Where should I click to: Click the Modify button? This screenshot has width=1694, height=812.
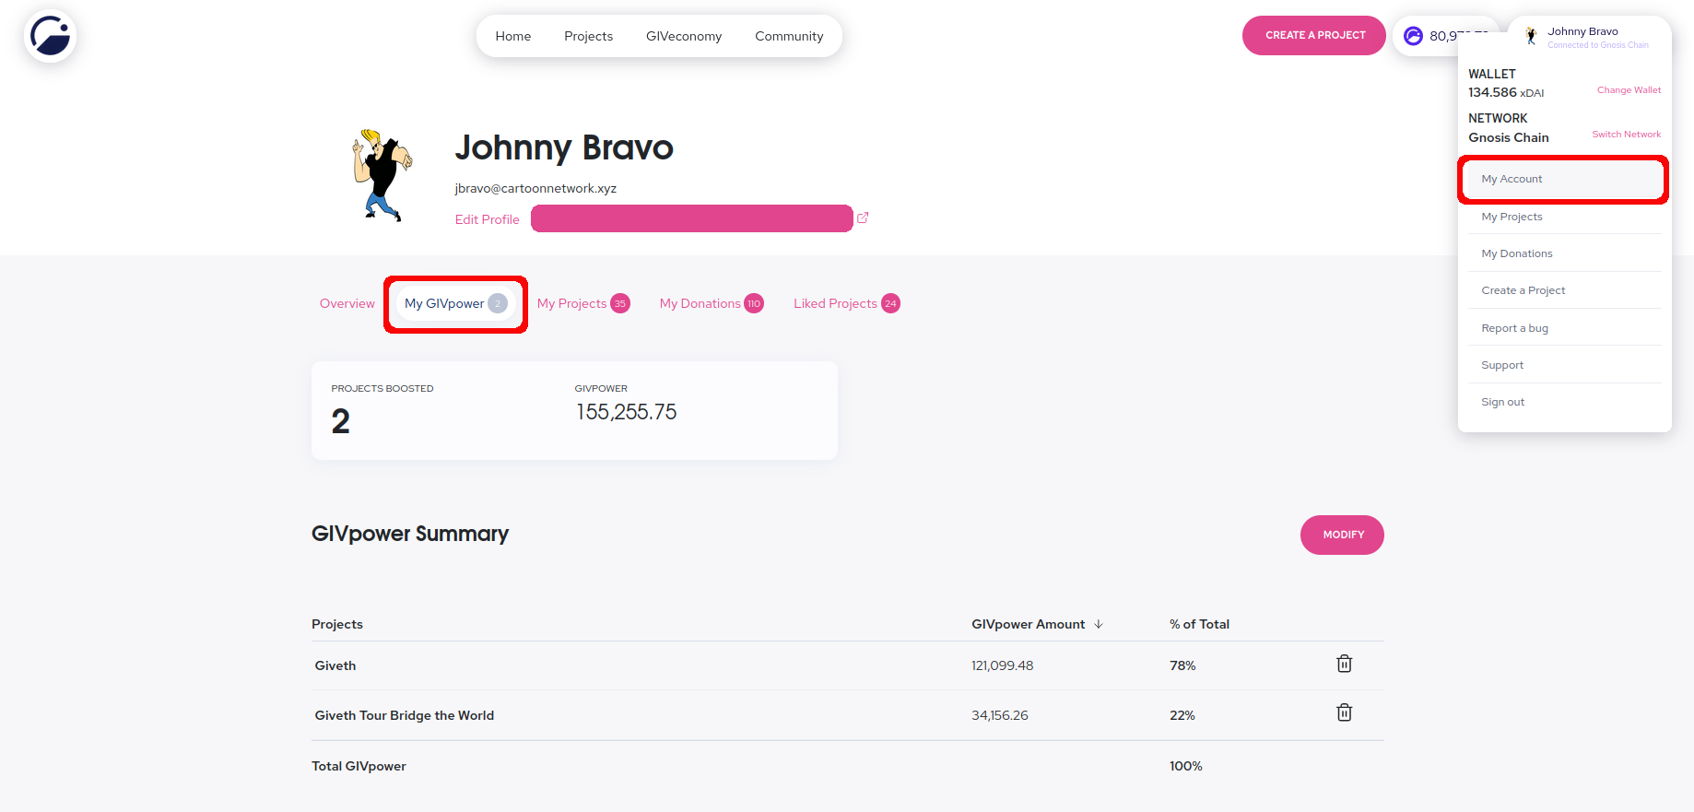coord(1342,535)
